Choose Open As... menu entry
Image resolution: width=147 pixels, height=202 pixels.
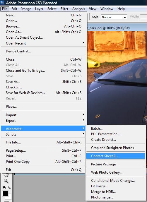click(x=44, y=32)
